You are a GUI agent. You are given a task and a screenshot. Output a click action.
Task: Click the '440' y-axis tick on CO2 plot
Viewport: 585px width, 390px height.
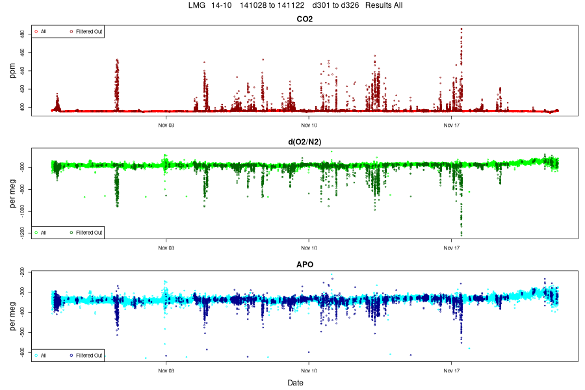(x=22, y=71)
